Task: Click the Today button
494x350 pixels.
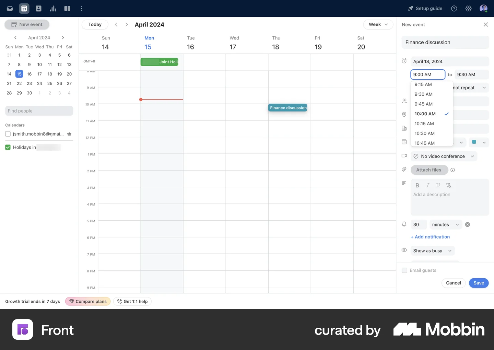Action: [x=95, y=24]
